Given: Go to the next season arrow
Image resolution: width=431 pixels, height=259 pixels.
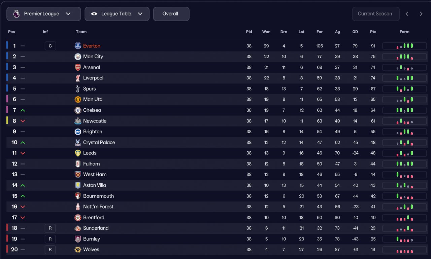Looking at the screenshot, I should [421, 14].
